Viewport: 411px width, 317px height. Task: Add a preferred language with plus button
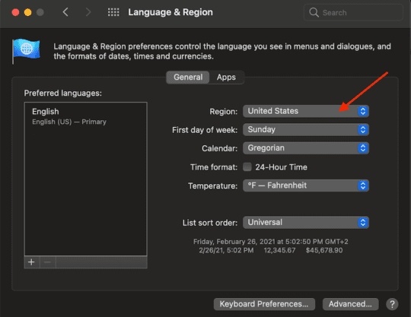pyautogui.click(x=32, y=262)
